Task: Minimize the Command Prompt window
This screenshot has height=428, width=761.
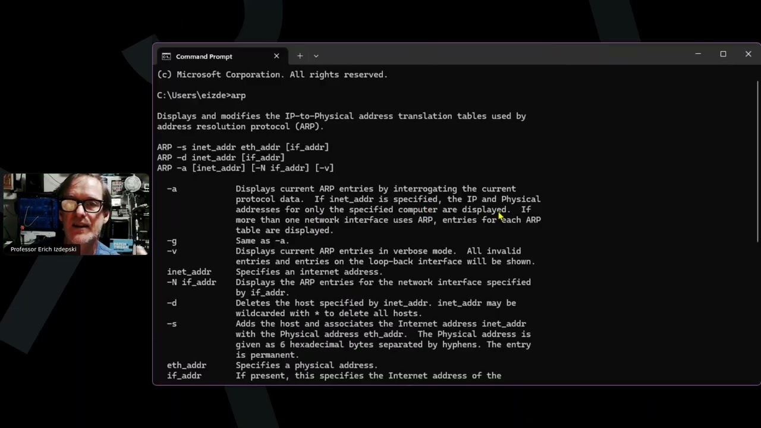Action: coord(698,54)
